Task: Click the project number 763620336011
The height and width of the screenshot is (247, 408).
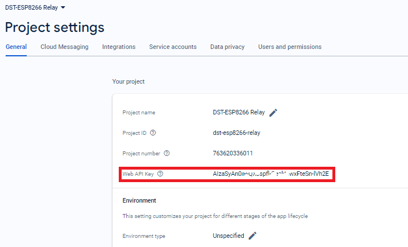Action: coord(233,154)
